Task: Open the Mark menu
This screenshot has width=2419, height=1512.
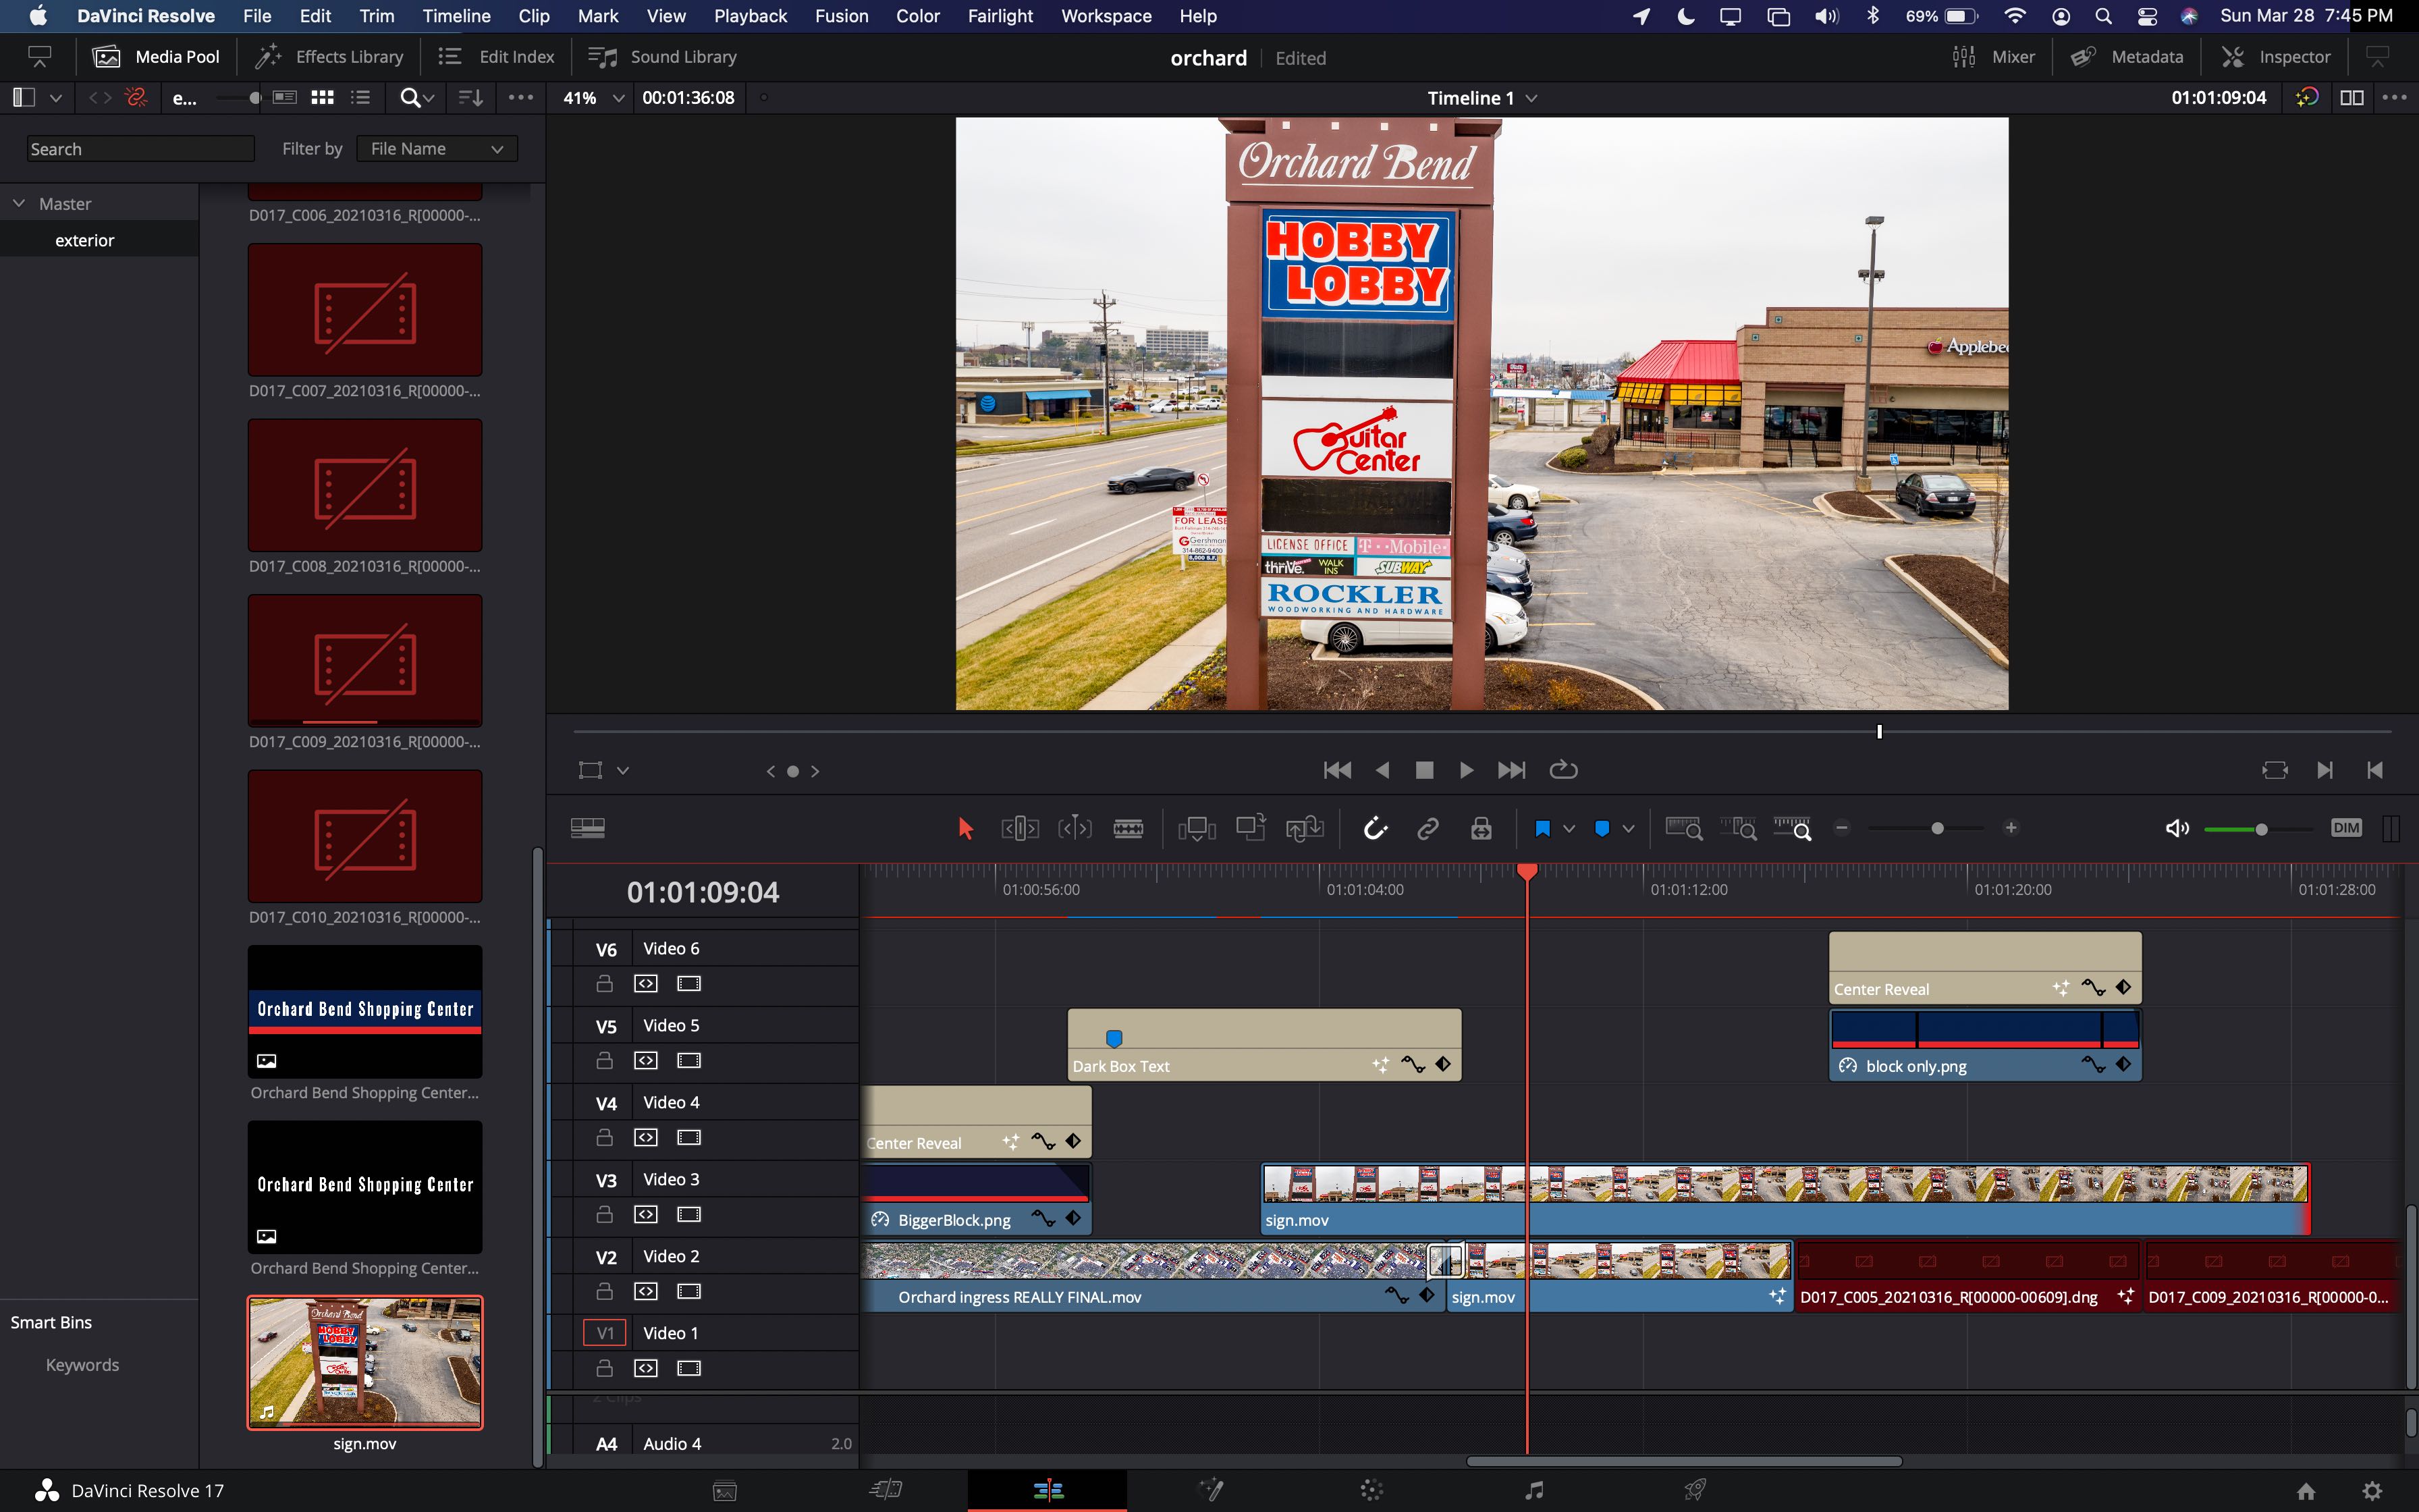Action: [x=598, y=16]
